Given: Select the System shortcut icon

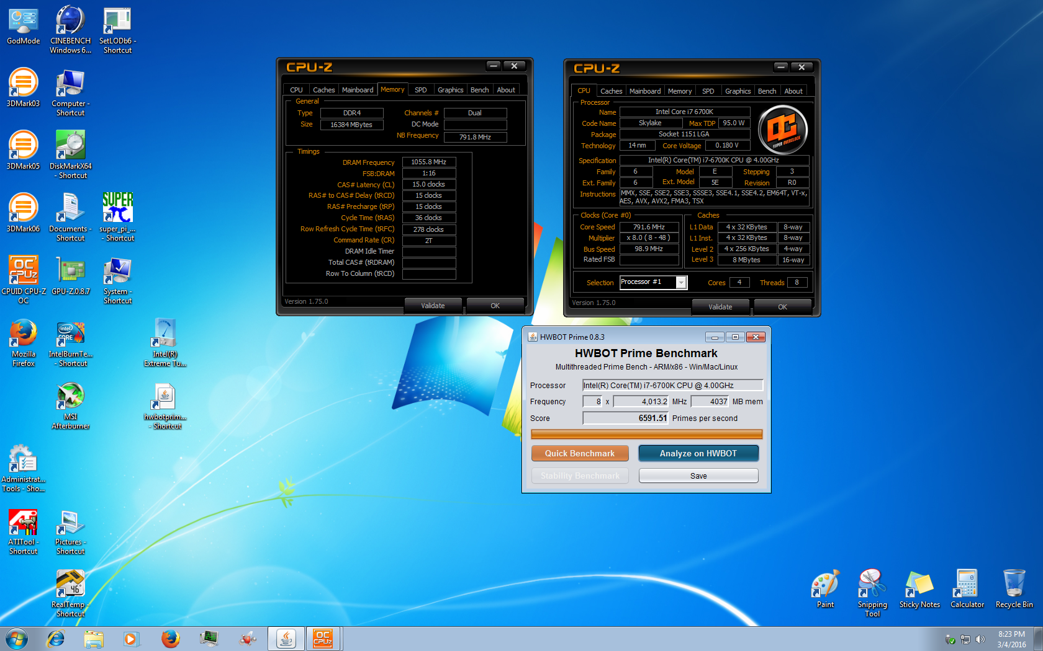Looking at the screenshot, I should click(117, 280).
